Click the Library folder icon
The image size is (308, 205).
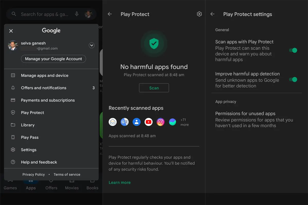(x=13, y=125)
